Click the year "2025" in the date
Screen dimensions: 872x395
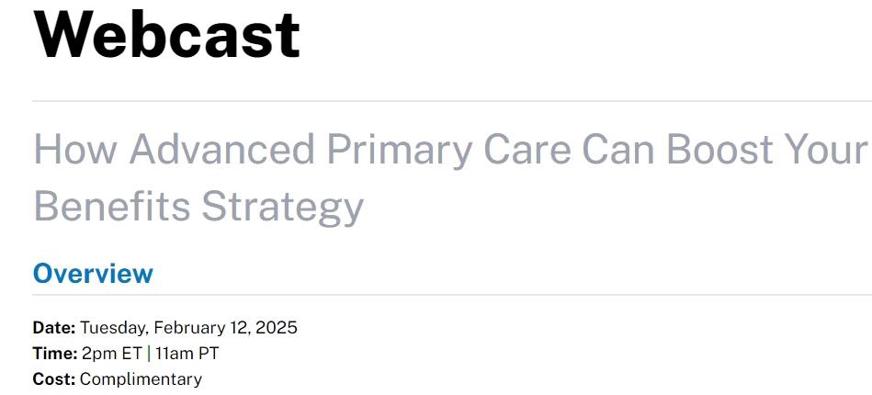pyautogui.click(x=277, y=328)
